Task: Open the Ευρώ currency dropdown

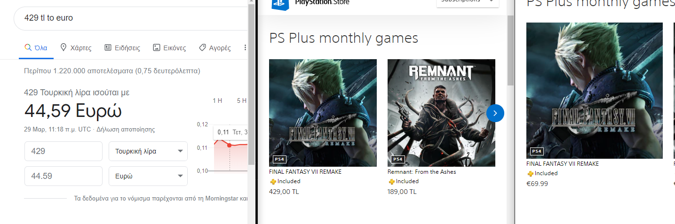Action: 148,176
